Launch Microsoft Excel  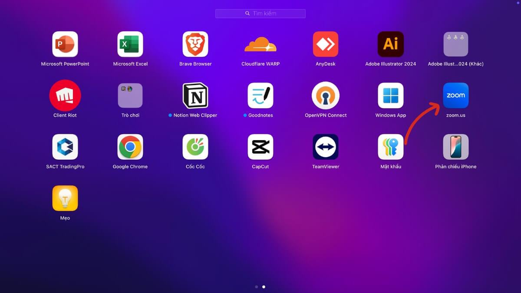130,44
